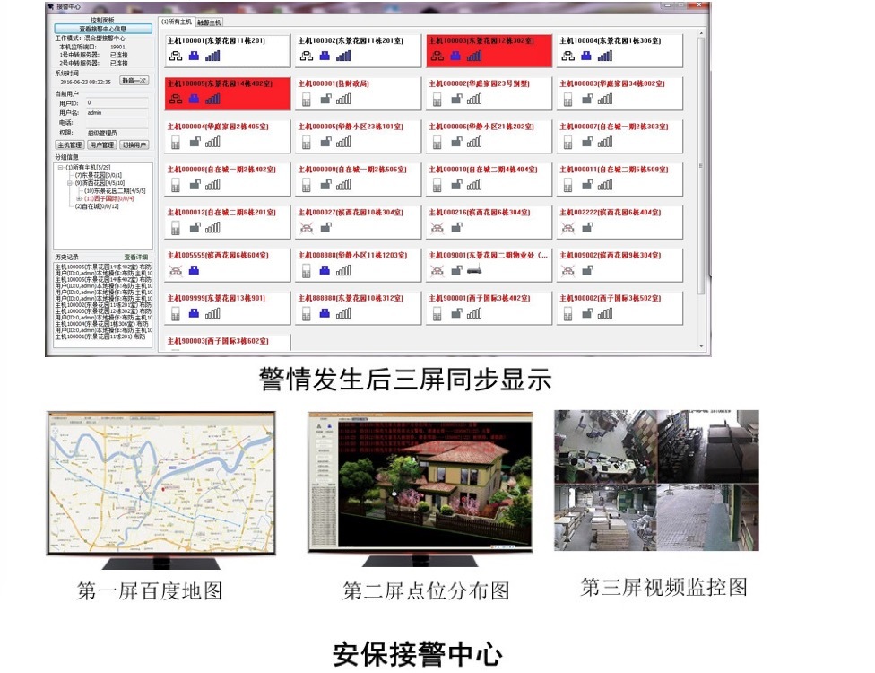Click blue armed lock on host 主机100002

(x=324, y=56)
